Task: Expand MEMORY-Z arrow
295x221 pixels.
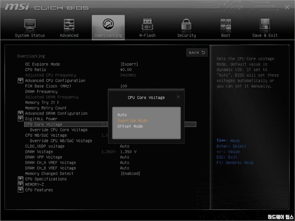Action: click(x=20, y=184)
